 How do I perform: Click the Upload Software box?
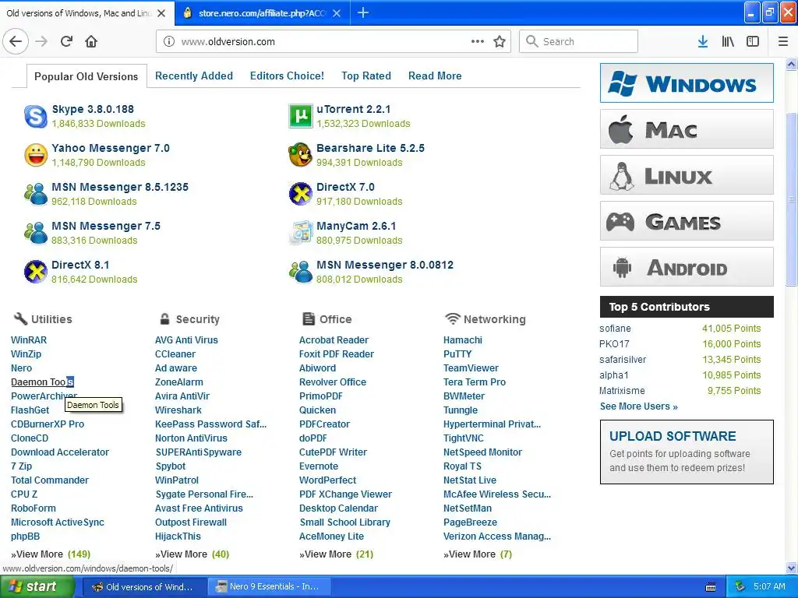(x=687, y=452)
